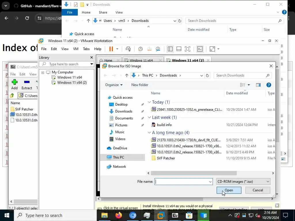The height and width of the screenshot is (221, 295).
Task: Open the Share tab in File Explorer
Action: click(103, 12)
